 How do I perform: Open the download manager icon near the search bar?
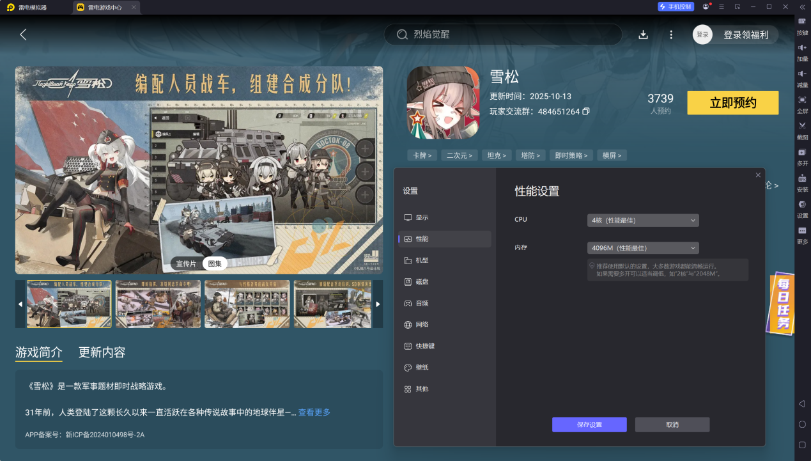point(643,35)
